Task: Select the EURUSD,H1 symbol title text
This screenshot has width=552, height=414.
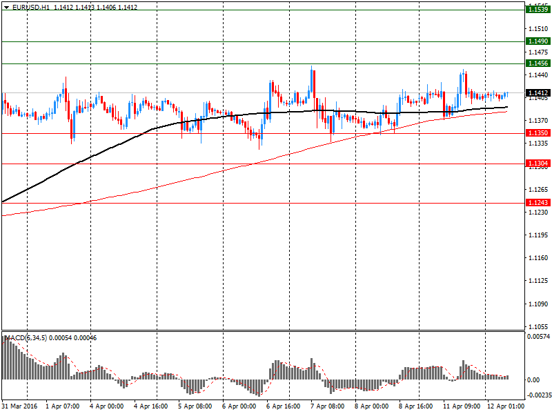Action: (x=31, y=7)
